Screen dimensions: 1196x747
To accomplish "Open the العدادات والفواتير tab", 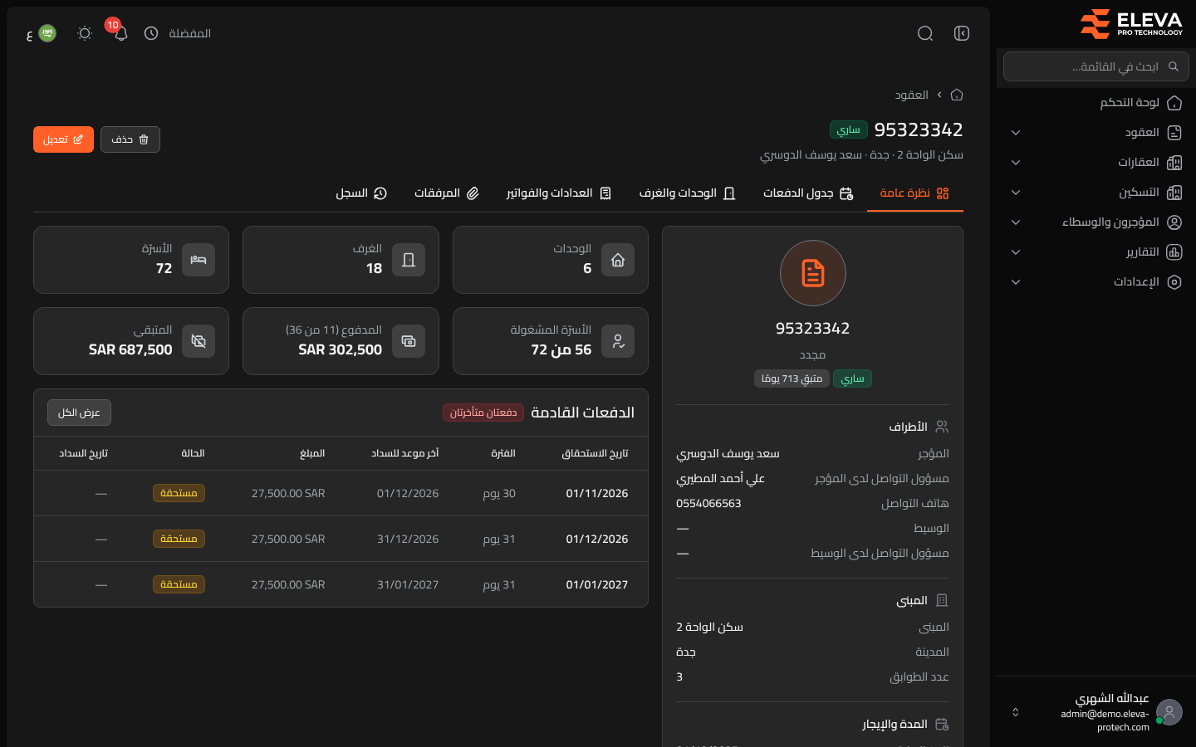I will pos(559,193).
